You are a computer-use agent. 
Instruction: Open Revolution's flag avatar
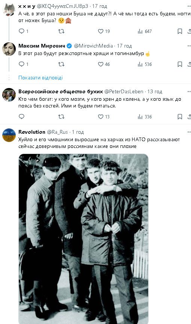click(9, 135)
